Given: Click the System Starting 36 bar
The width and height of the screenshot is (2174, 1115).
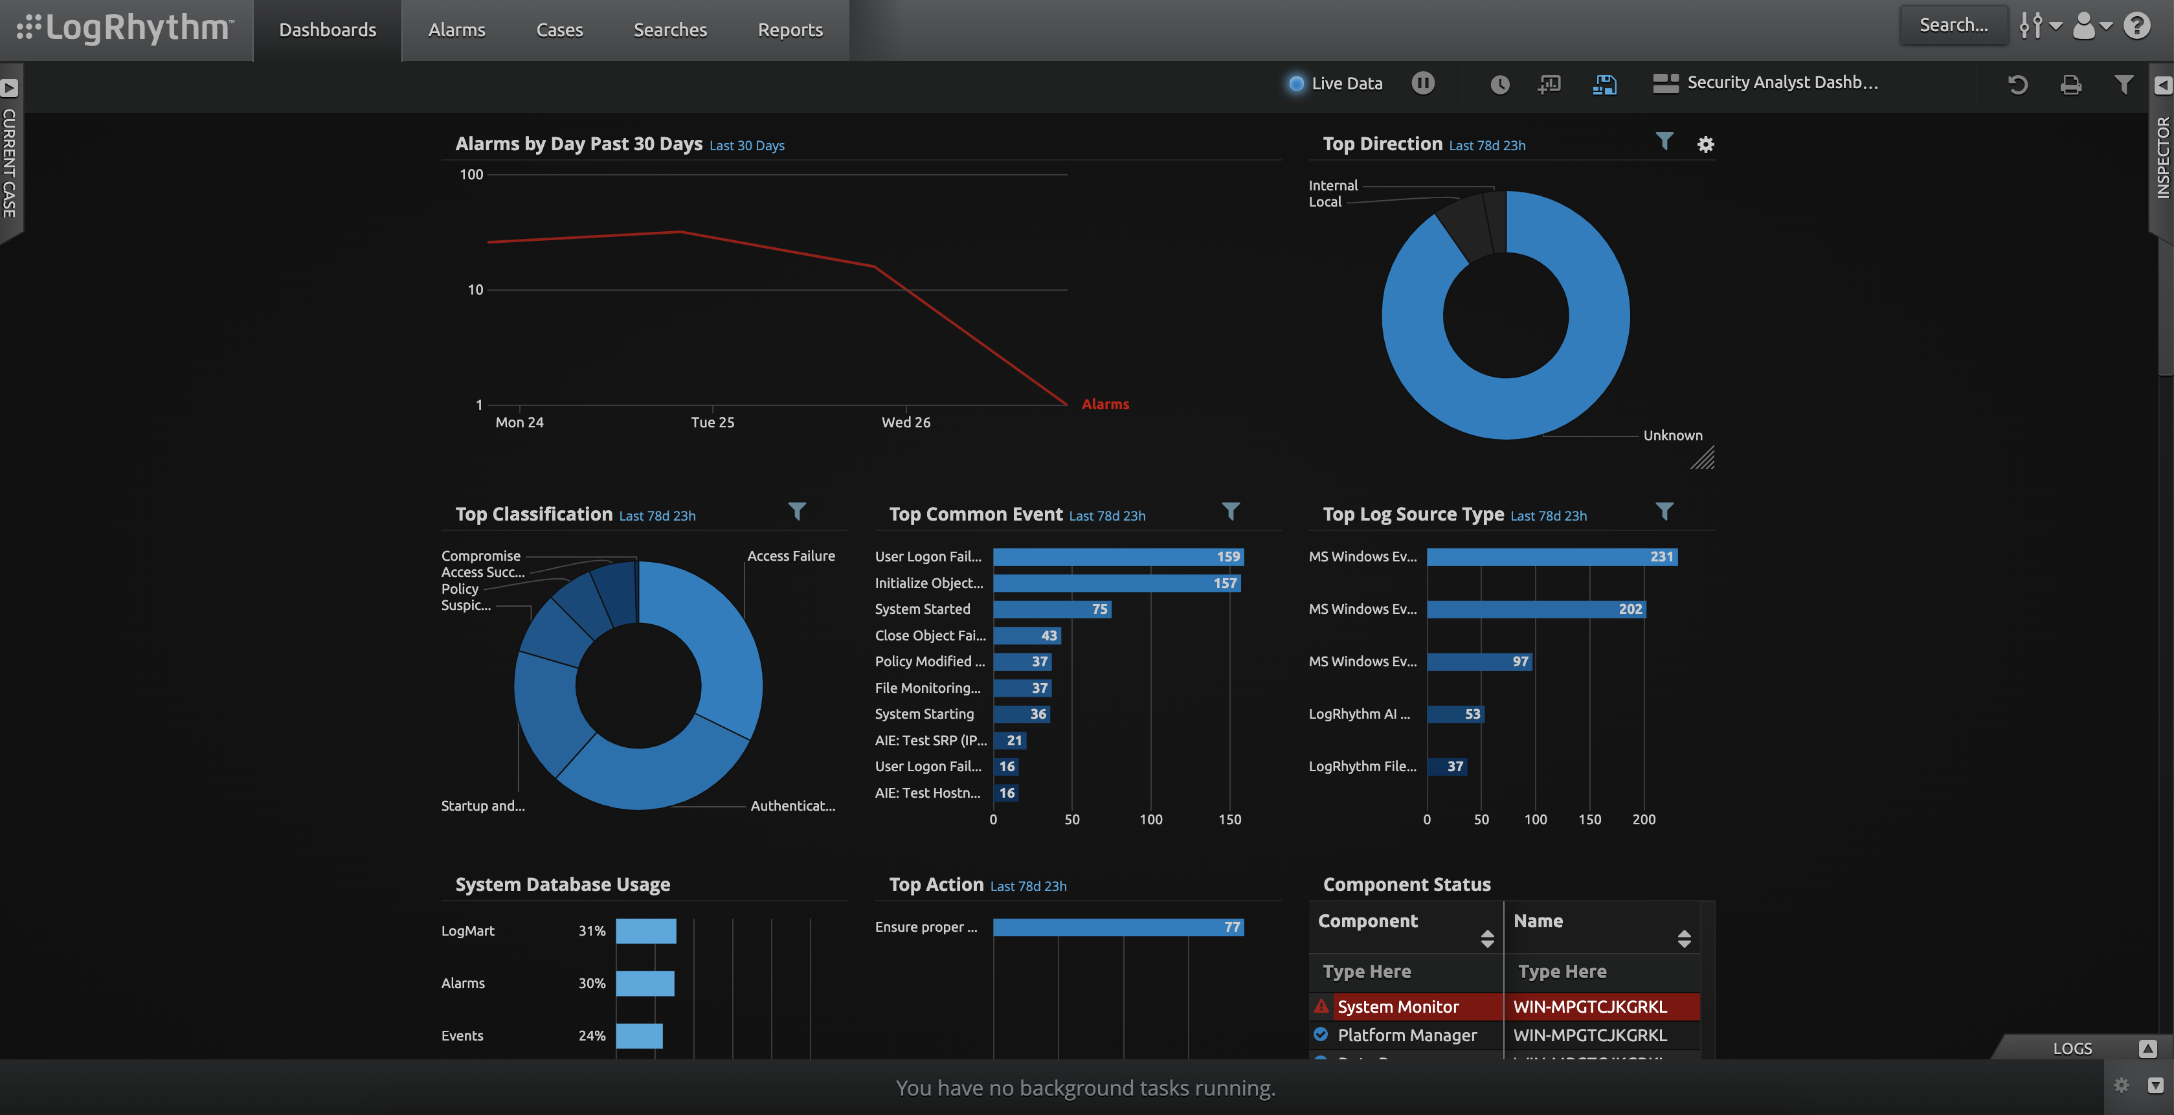Looking at the screenshot, I should [1022, 714].
